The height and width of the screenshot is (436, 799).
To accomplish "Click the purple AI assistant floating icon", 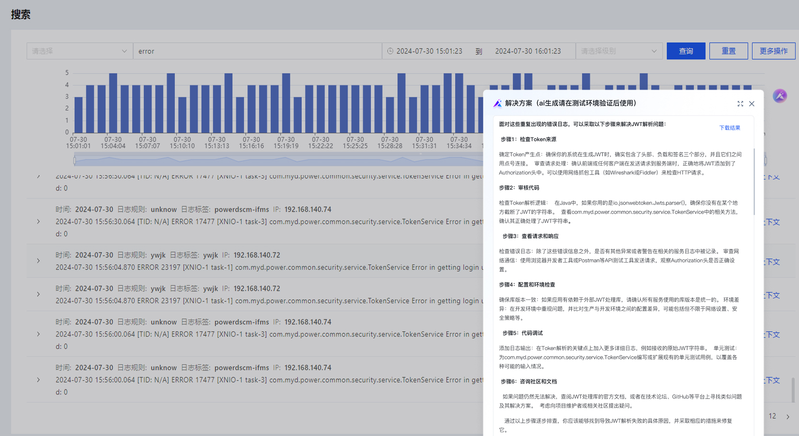I will coord(780,96).
